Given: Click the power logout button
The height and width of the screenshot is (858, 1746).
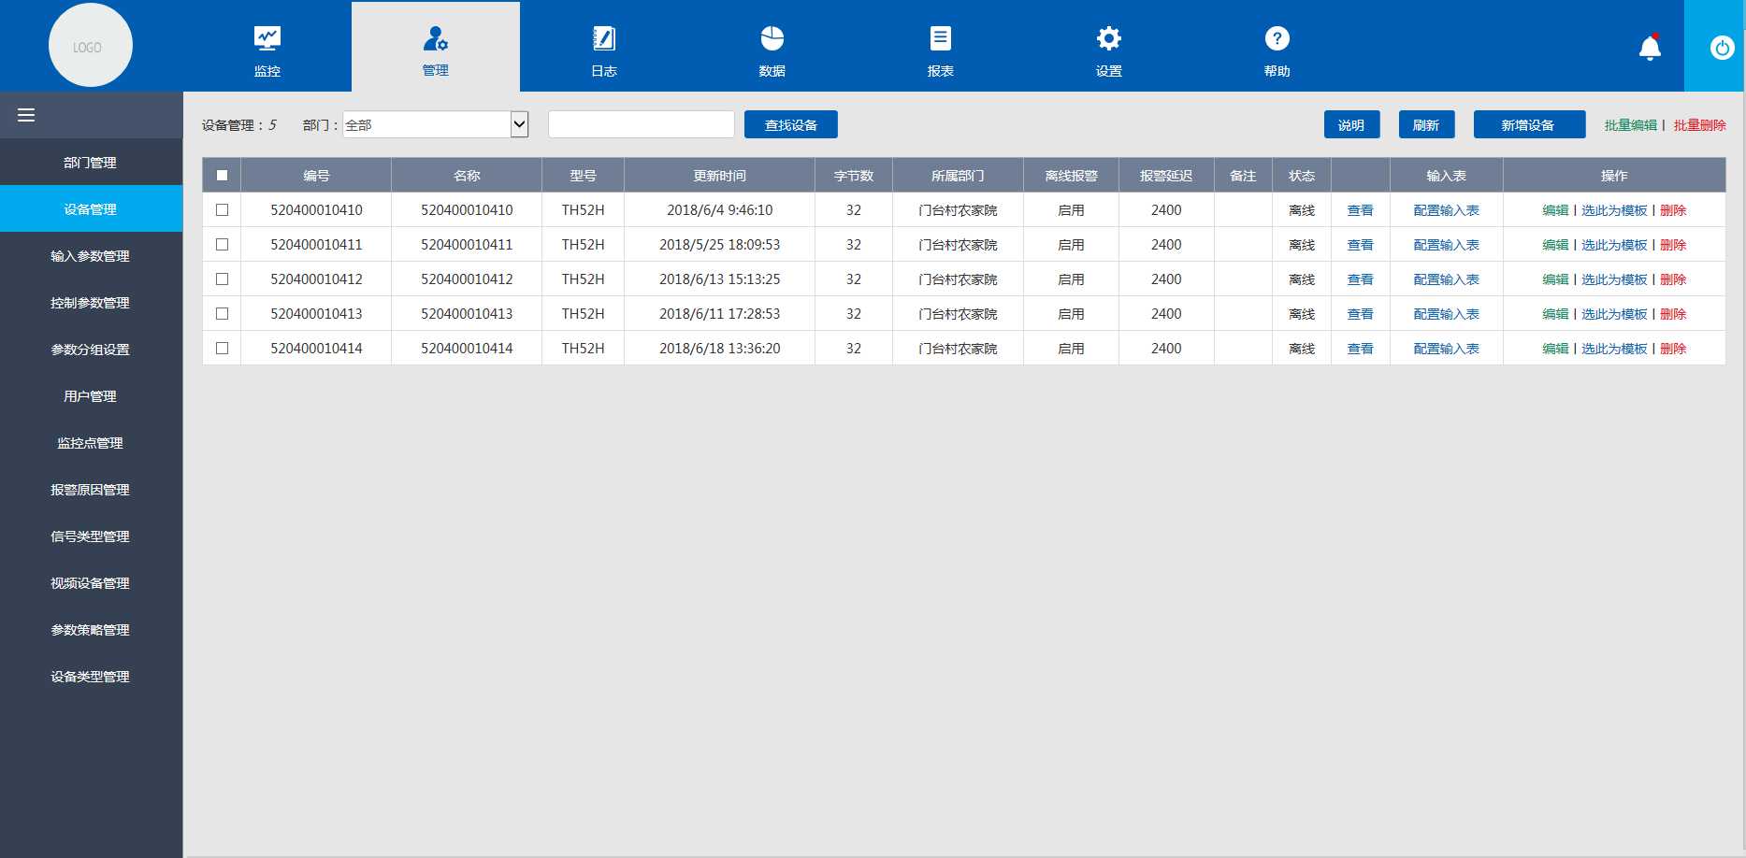Looking at the screenshot, I should click(x=1723, y=47).
